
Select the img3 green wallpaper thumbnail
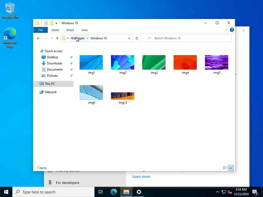click(154, 62)
